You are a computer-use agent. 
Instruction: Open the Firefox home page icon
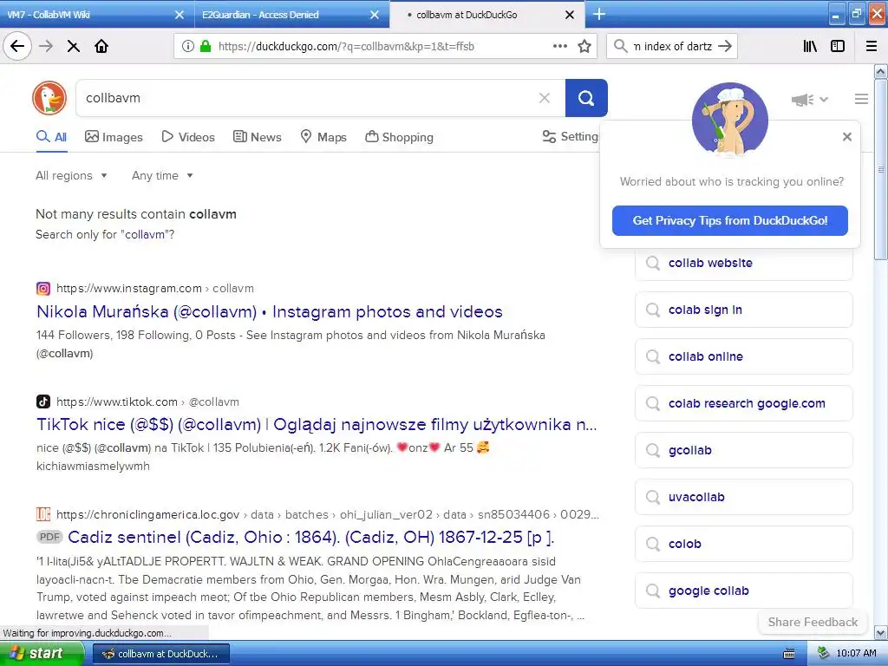coord(101,46)
